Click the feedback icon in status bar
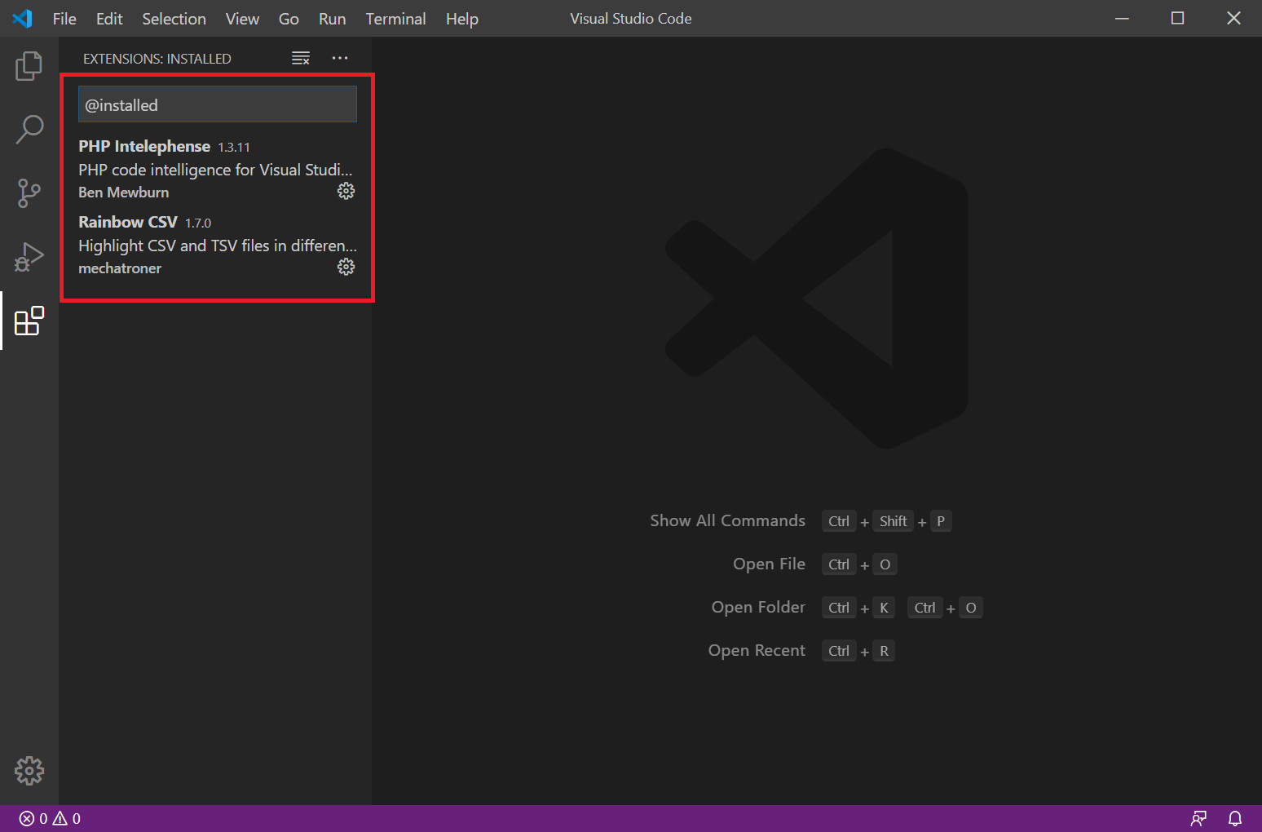Image resolution: width=1262 pixels, height=832 pixels. 1198,818
